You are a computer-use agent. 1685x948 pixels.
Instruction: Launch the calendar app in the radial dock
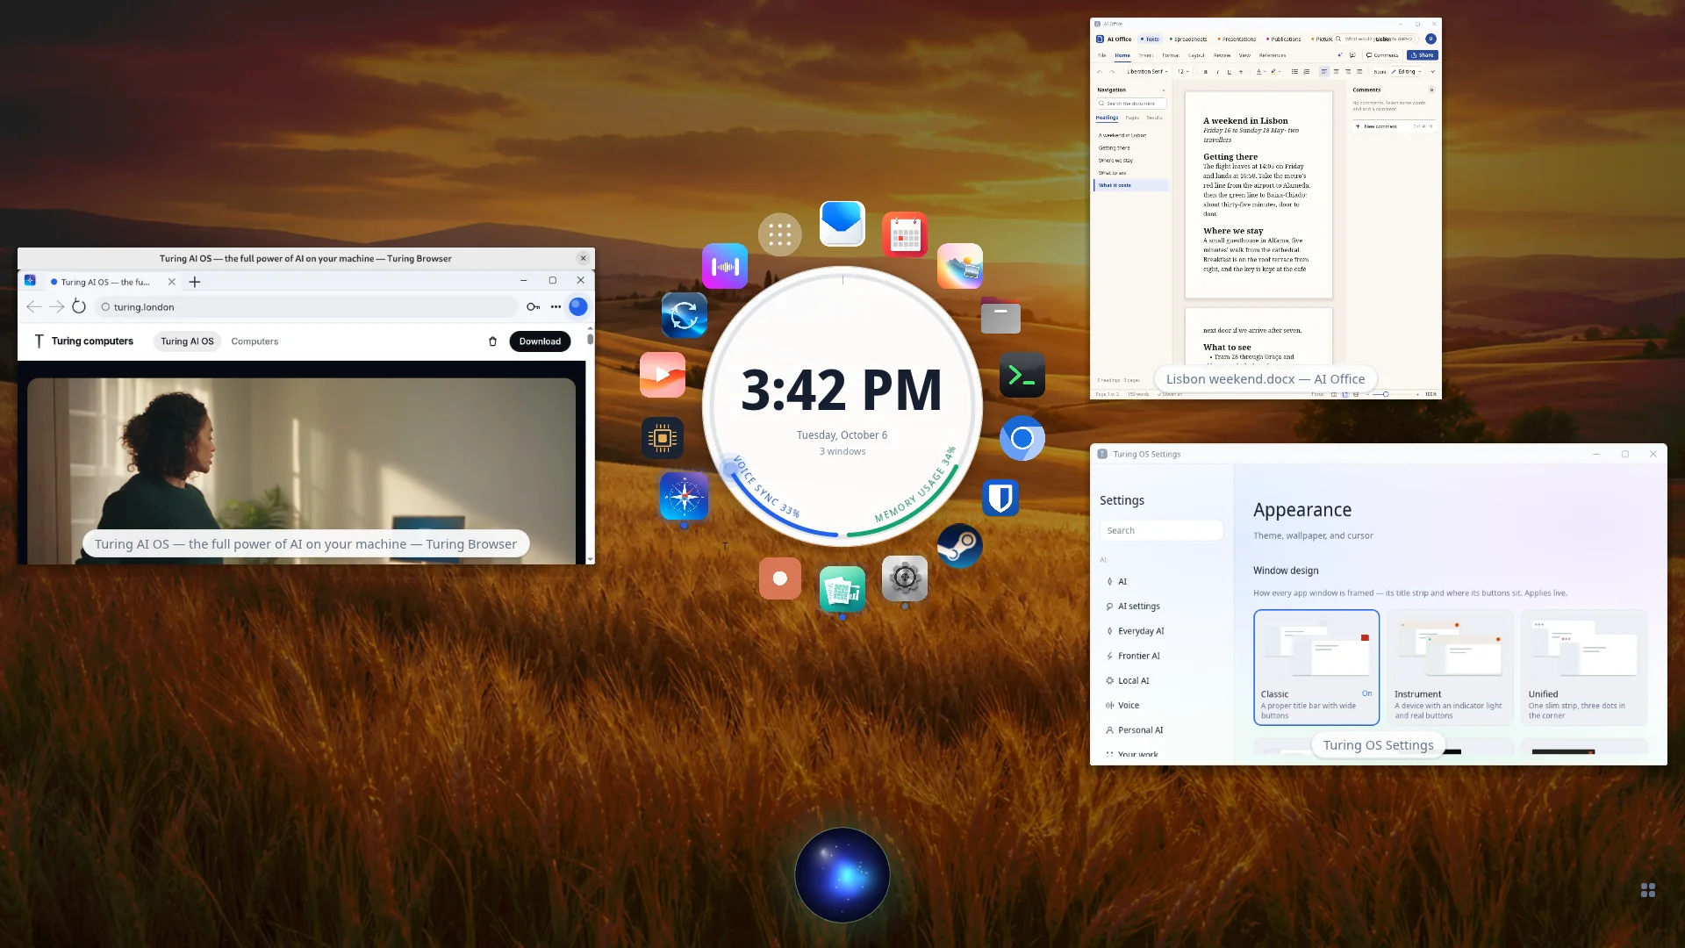(x=905, y=234)
